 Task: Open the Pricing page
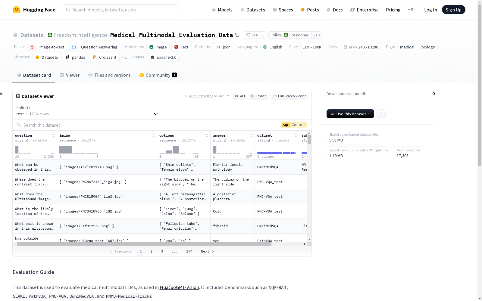point(393,10)
